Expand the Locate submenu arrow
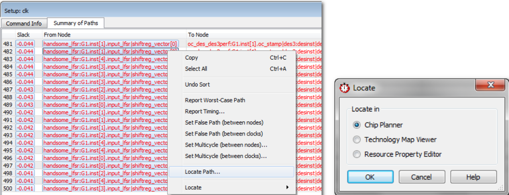The width and height of the screenshot is (509, 195). point(287,187)
